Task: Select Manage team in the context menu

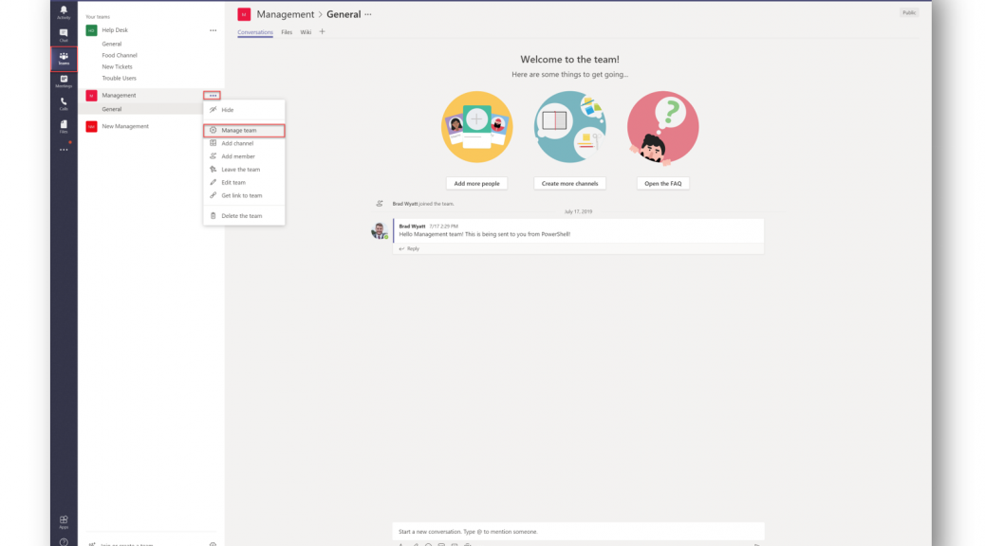Action: pos(244,131)
